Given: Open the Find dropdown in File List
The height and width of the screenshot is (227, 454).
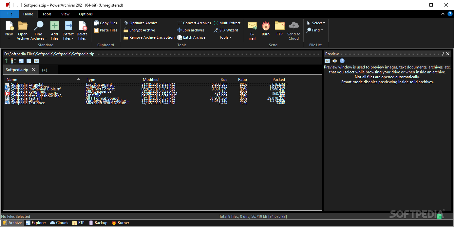Looking at the screenshot, I should [315, 30].
